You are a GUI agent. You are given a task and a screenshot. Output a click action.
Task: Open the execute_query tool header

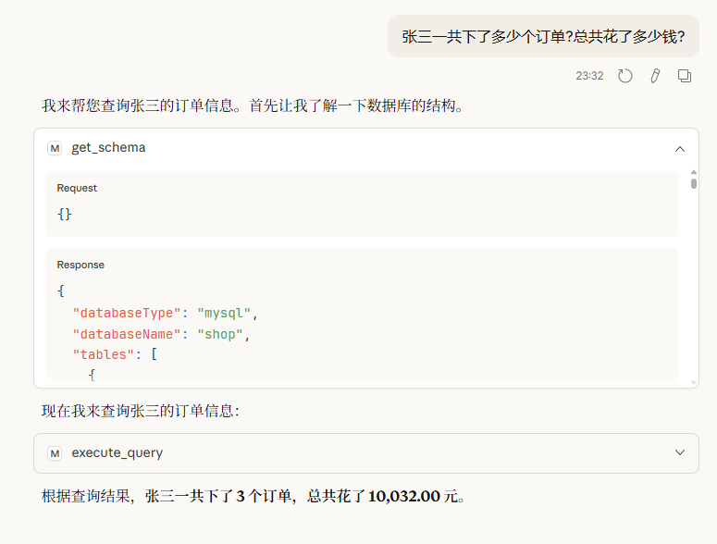coord(366,453)
